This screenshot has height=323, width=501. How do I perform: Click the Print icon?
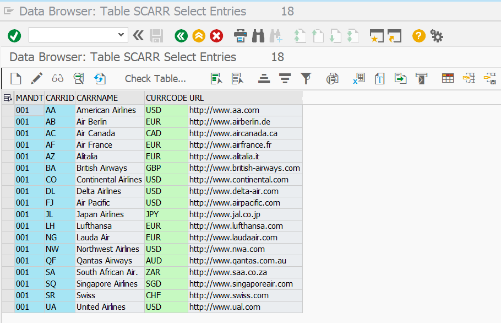point(240,36)
